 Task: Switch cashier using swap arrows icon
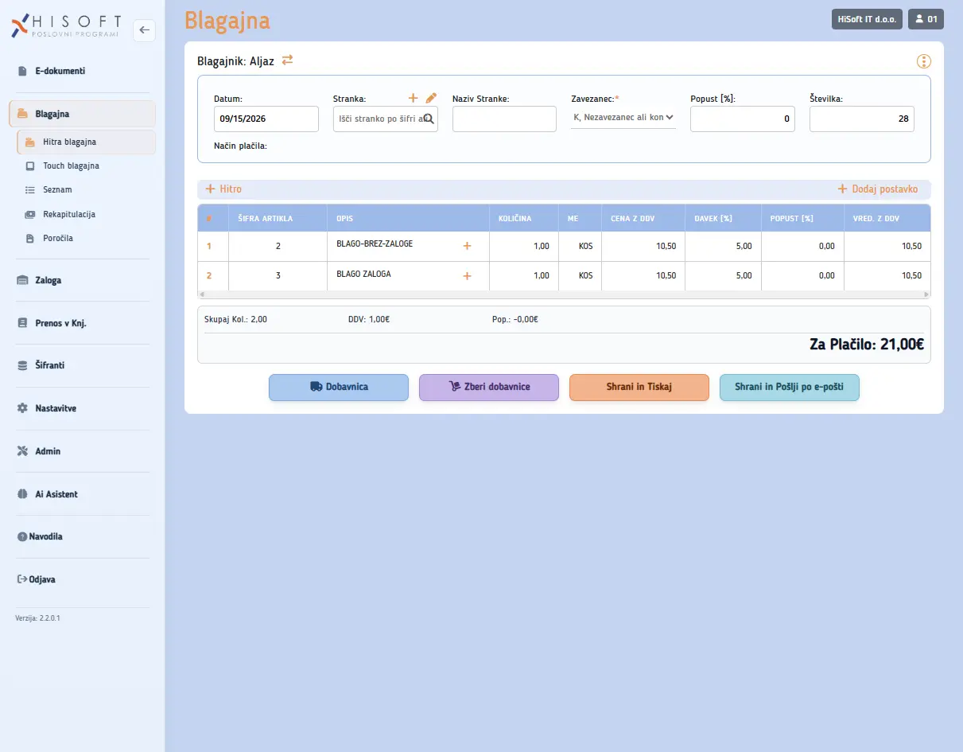(x=287, y=60)
